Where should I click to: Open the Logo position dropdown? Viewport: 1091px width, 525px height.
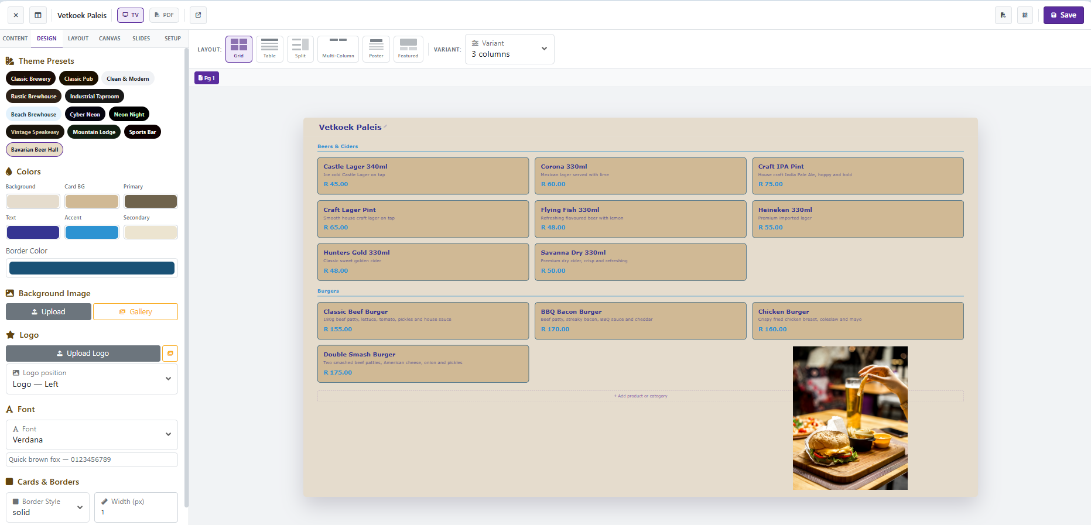pyautogui.click(x=92, y=379)
